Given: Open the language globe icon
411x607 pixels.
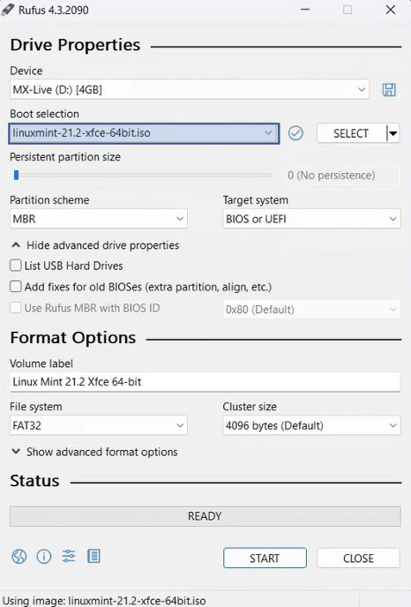Looking at the screenshot, I should tap(19, 557).
